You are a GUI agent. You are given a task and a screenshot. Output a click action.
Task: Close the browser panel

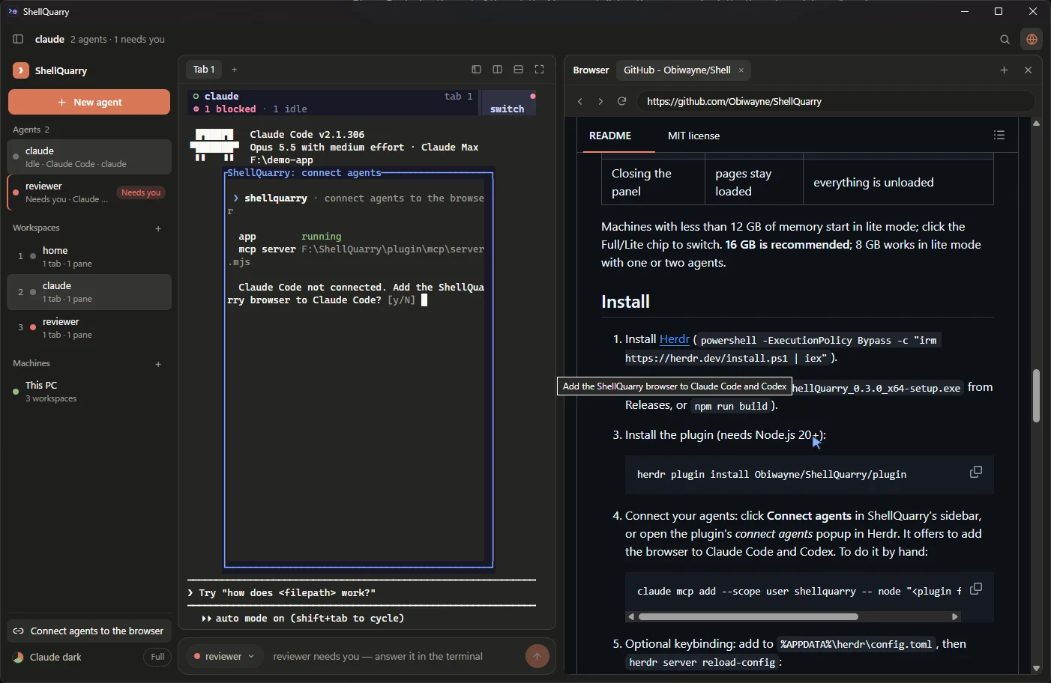click(1028, 70)
